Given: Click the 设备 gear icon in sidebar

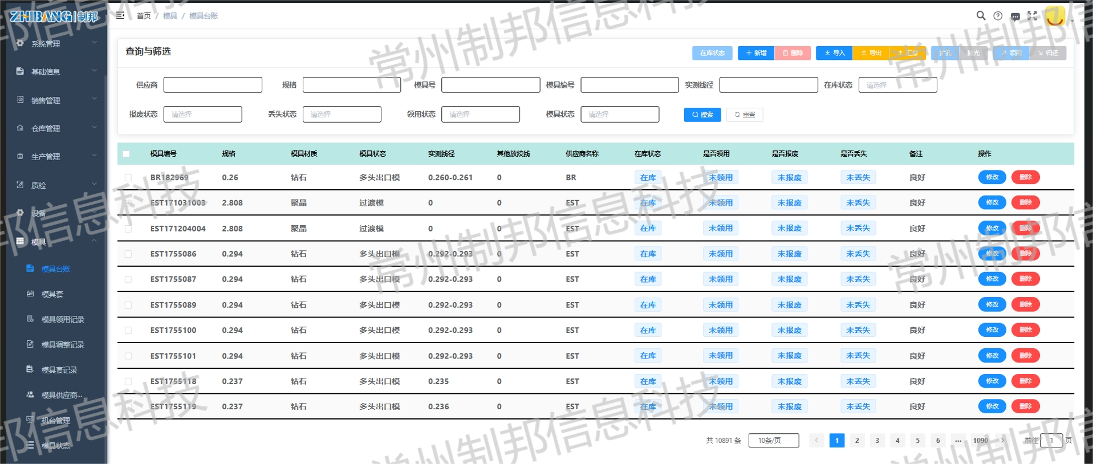Looking at the screenshot, I should [x=20, y=213].
